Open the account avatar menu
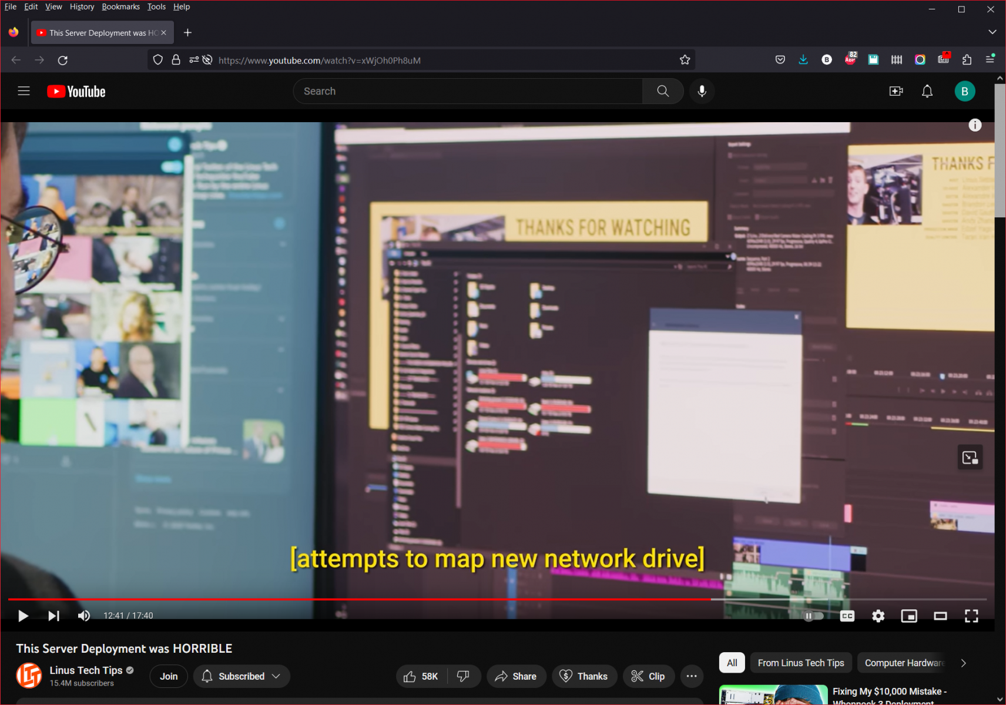Image resolution: width=1006 pixels, height=705 pixels. tap(964, 91)
